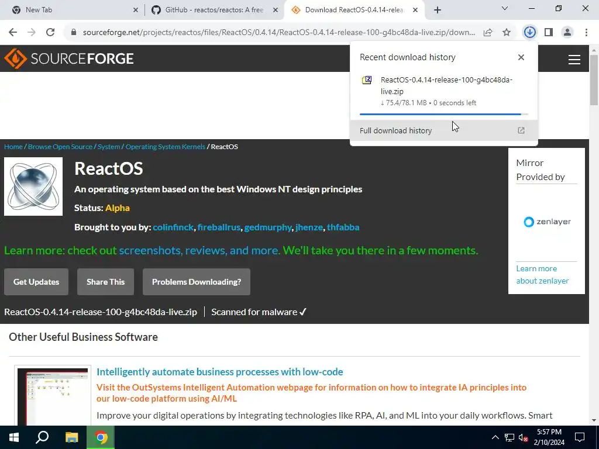Screen dimensions: 599x449
Task: Open the SourceForge hamburger menu
Action: click(x=574, y=59)
